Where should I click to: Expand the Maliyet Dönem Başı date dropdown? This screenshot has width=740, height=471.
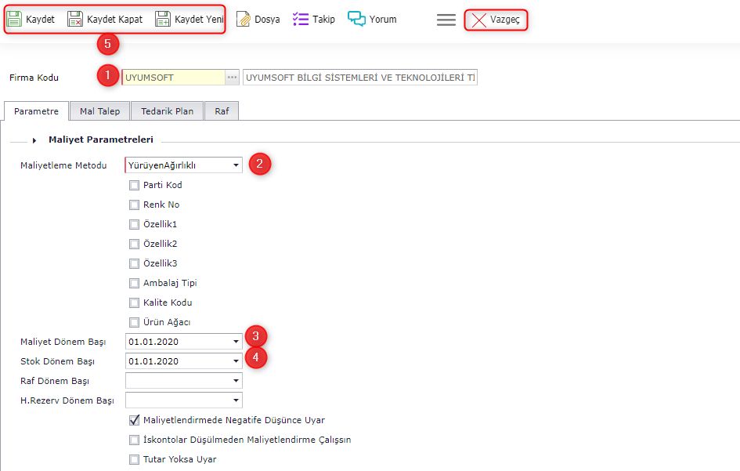click(236, 342)
